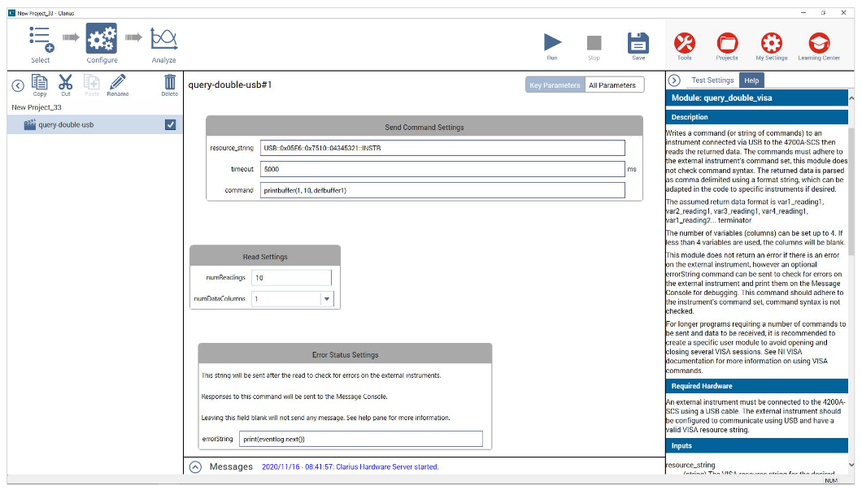Image resolution: width=862 pixels, height=490 pixels.
Task: Delete item using trash icon
Action: click(169, 83)
